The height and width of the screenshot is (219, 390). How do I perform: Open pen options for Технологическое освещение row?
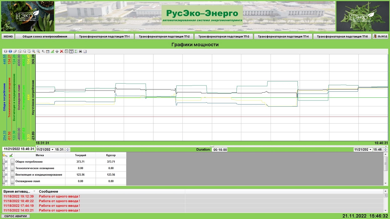pyautogui.click(x=12, y=168)
